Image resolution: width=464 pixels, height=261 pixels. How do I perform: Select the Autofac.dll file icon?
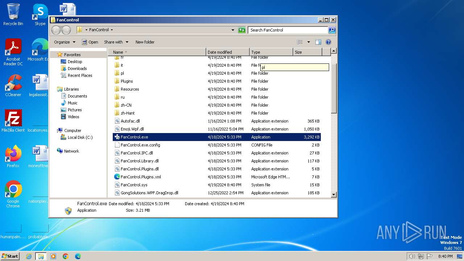(117, 121)
